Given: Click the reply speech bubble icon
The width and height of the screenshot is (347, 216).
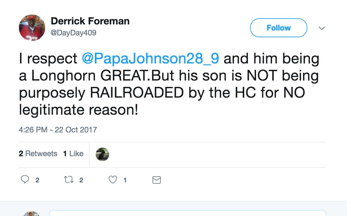Looking at the screenshot, I should pos(25,179).
